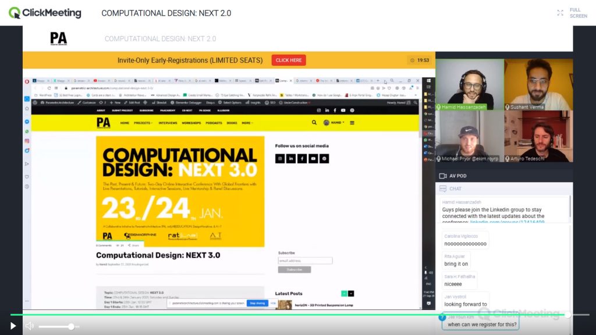Viewport: 596px width, 335px height.
Task: Click the Opera browser logo in the shared screen
Action: (27, 81)
